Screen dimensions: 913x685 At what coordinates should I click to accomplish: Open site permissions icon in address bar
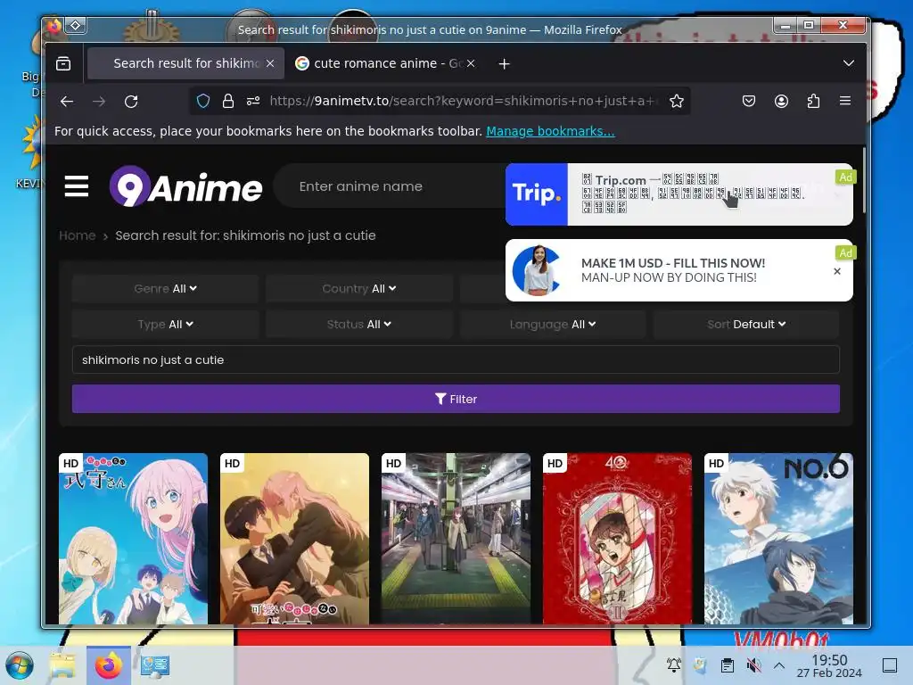pyautogui.click(x=253, y=102)
